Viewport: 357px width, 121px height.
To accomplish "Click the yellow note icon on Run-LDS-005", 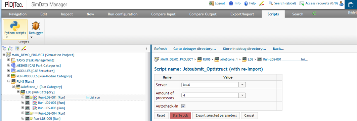I will tap(32, 119).
